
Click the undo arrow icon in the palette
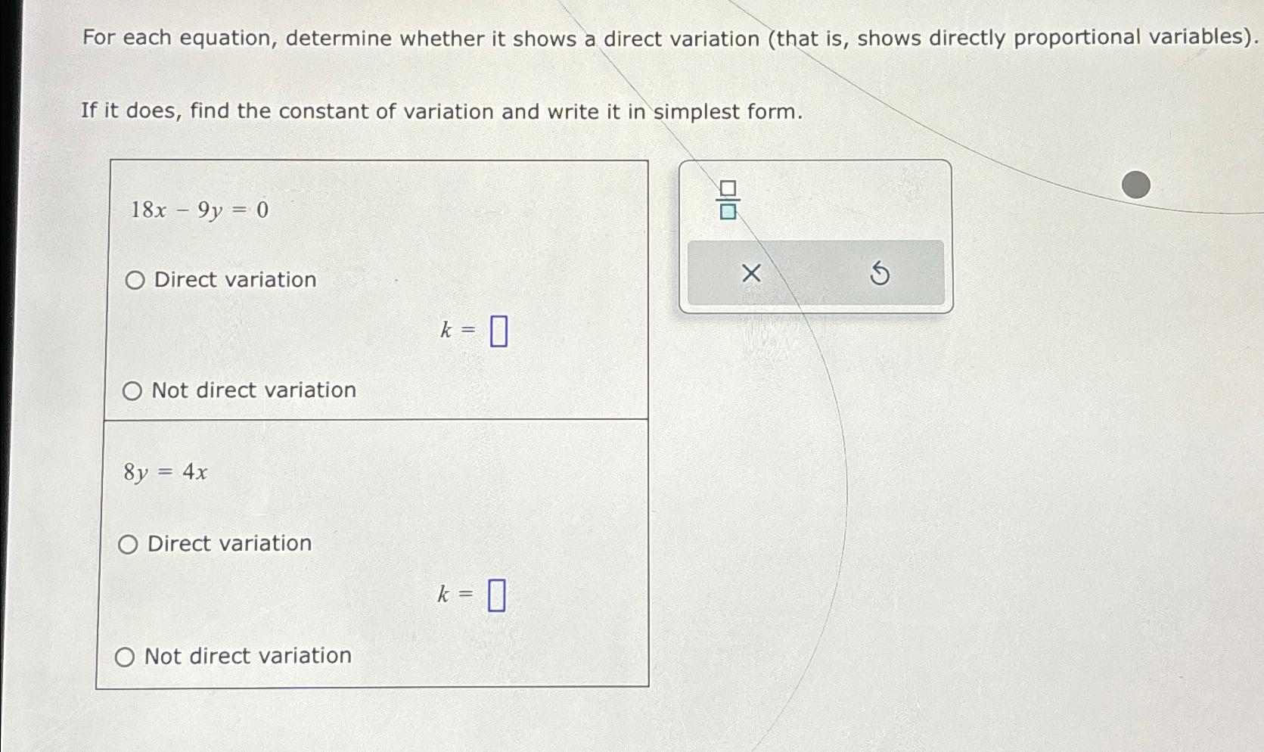881,274
